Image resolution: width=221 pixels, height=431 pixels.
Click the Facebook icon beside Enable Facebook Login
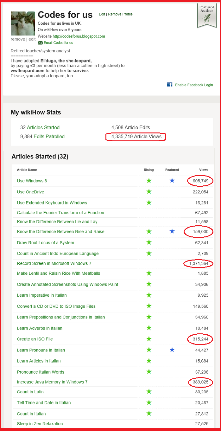[x=170, y=85]
